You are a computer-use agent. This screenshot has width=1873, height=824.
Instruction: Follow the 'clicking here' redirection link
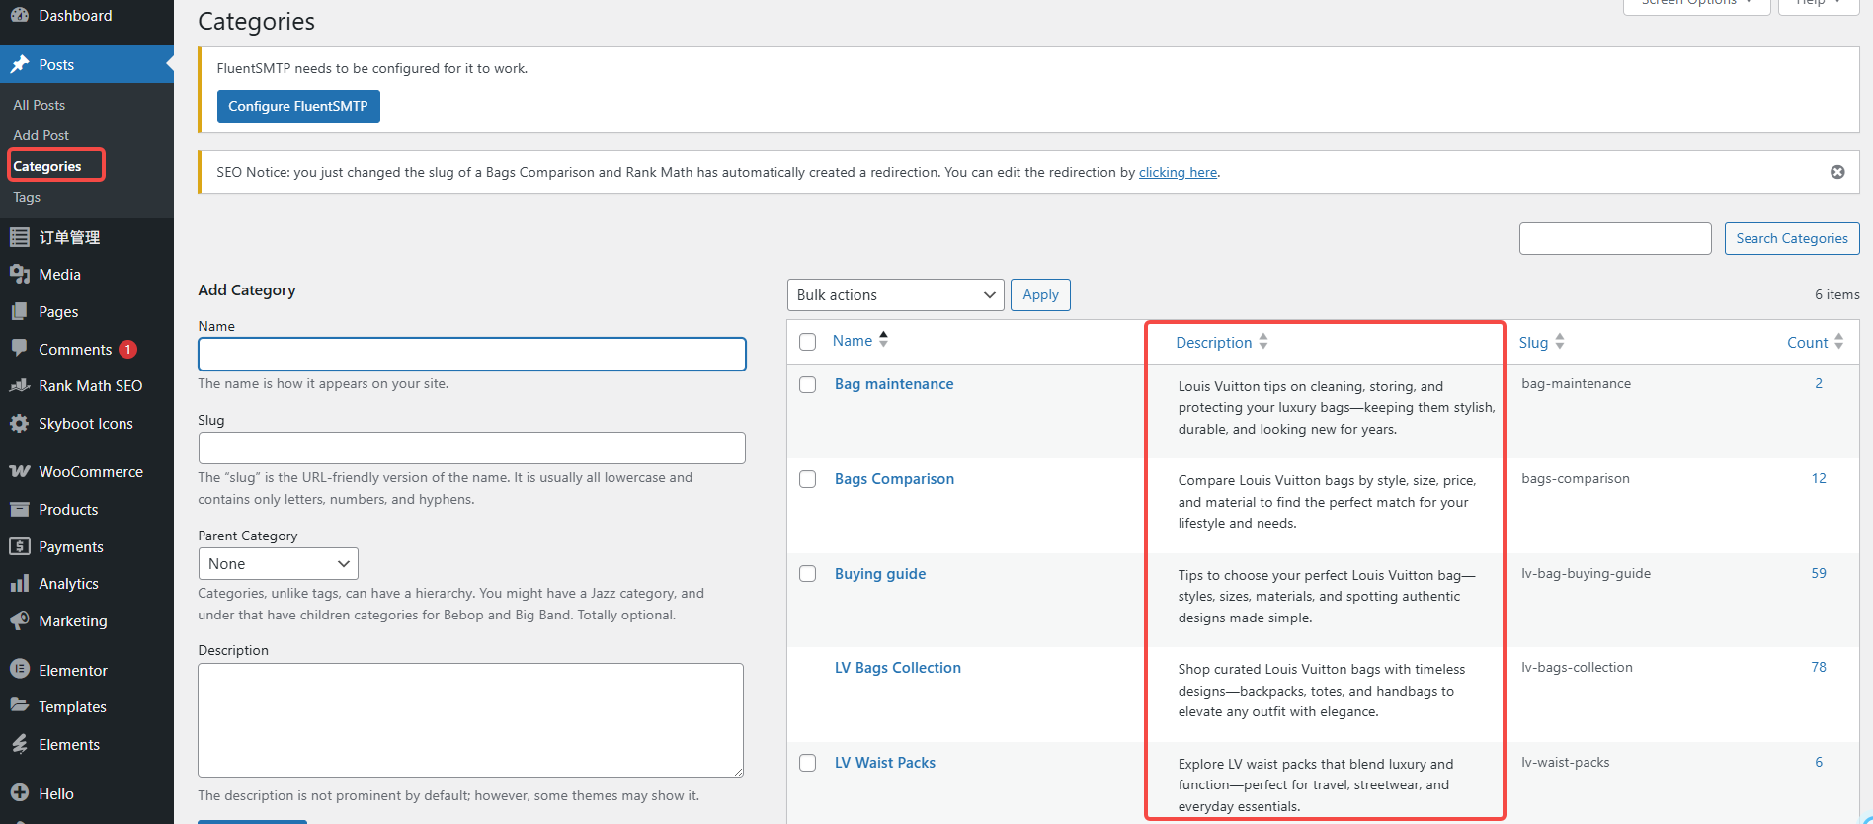[x=1178, y=172]
